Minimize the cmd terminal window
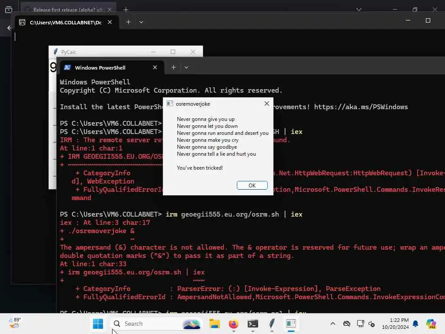 408,20
